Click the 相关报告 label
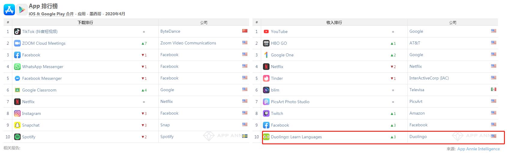This screenshot has width=507, height=153. point(12,148)
